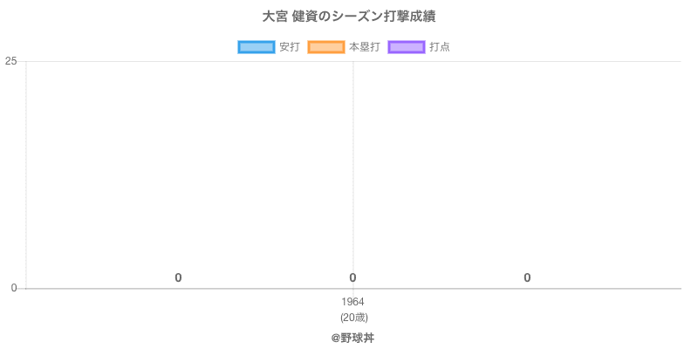Hide the 本塁打 series via its legend label
This screenshot has width=698, height=349.
364,47
